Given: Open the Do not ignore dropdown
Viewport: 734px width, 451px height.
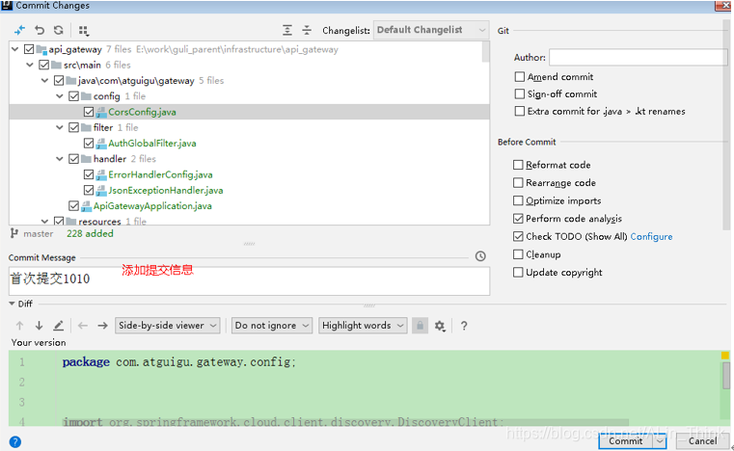Looking at the screenshot, I should [x=271, y=325].
